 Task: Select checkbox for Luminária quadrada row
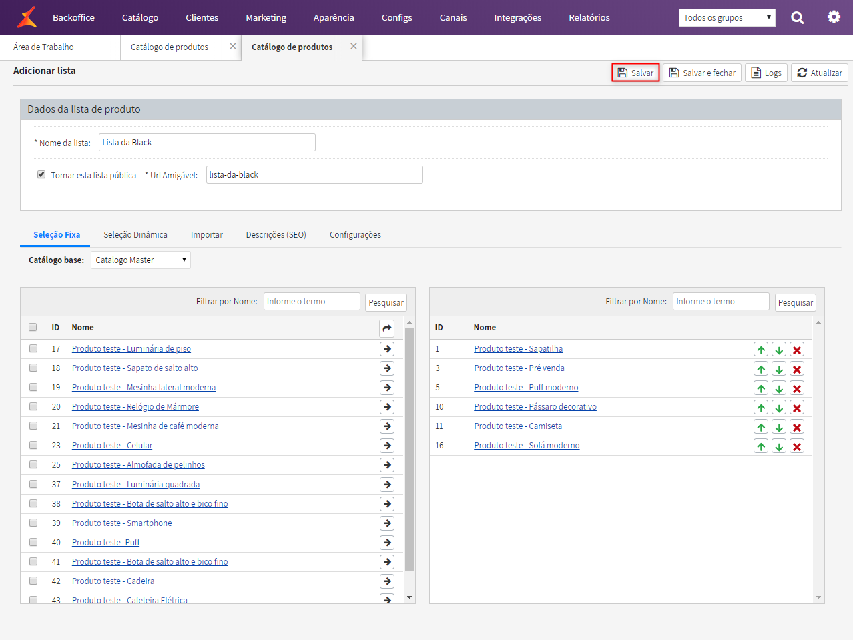(x=33, y=484)
